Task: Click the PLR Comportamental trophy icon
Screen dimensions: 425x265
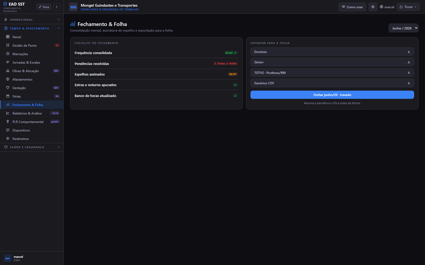Action: pyautogui.click(x=8, y=122)
